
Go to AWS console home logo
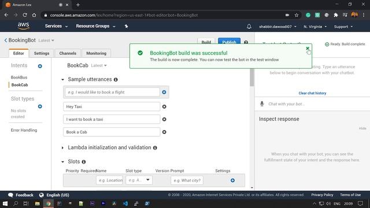(x=23, y=26)
